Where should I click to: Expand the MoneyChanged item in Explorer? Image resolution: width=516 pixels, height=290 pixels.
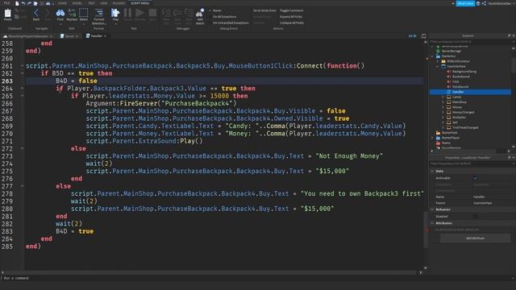[443, 112]
